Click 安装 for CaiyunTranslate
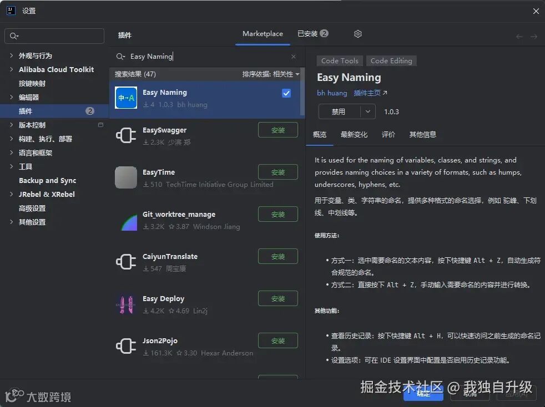The width and height of the screenshot is (545, 407). (278, 256)
